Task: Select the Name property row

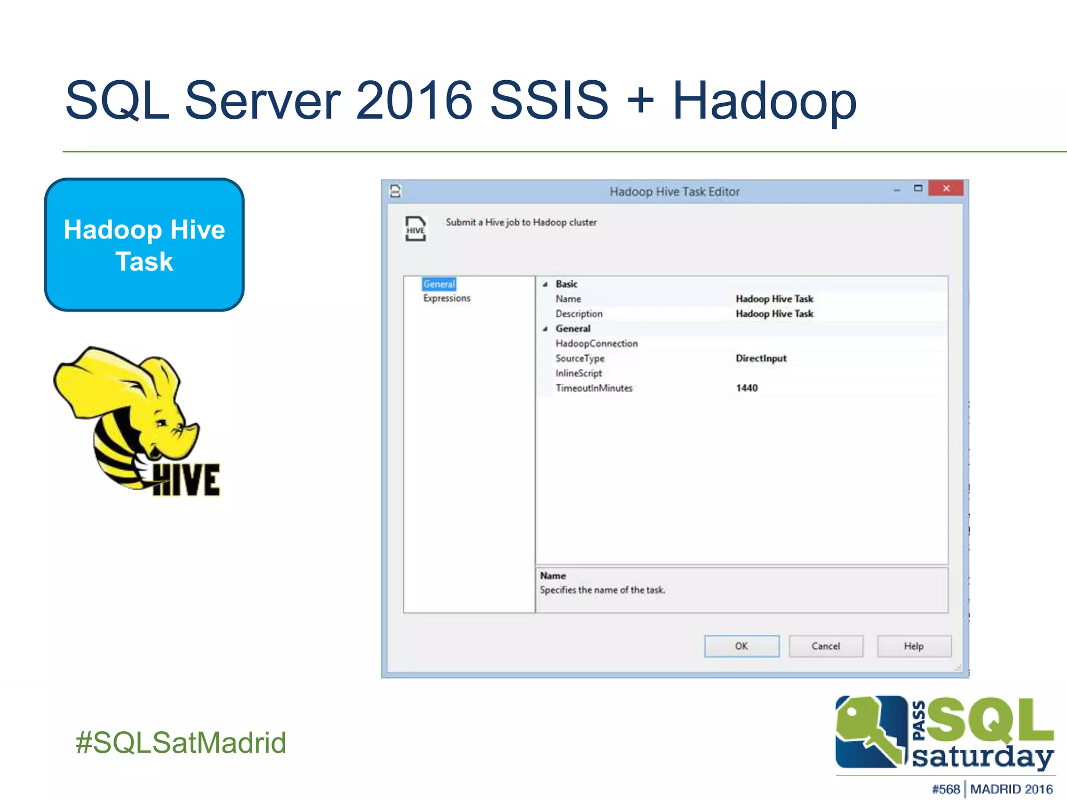Action: pyautogui.click(x=742, y=299)
